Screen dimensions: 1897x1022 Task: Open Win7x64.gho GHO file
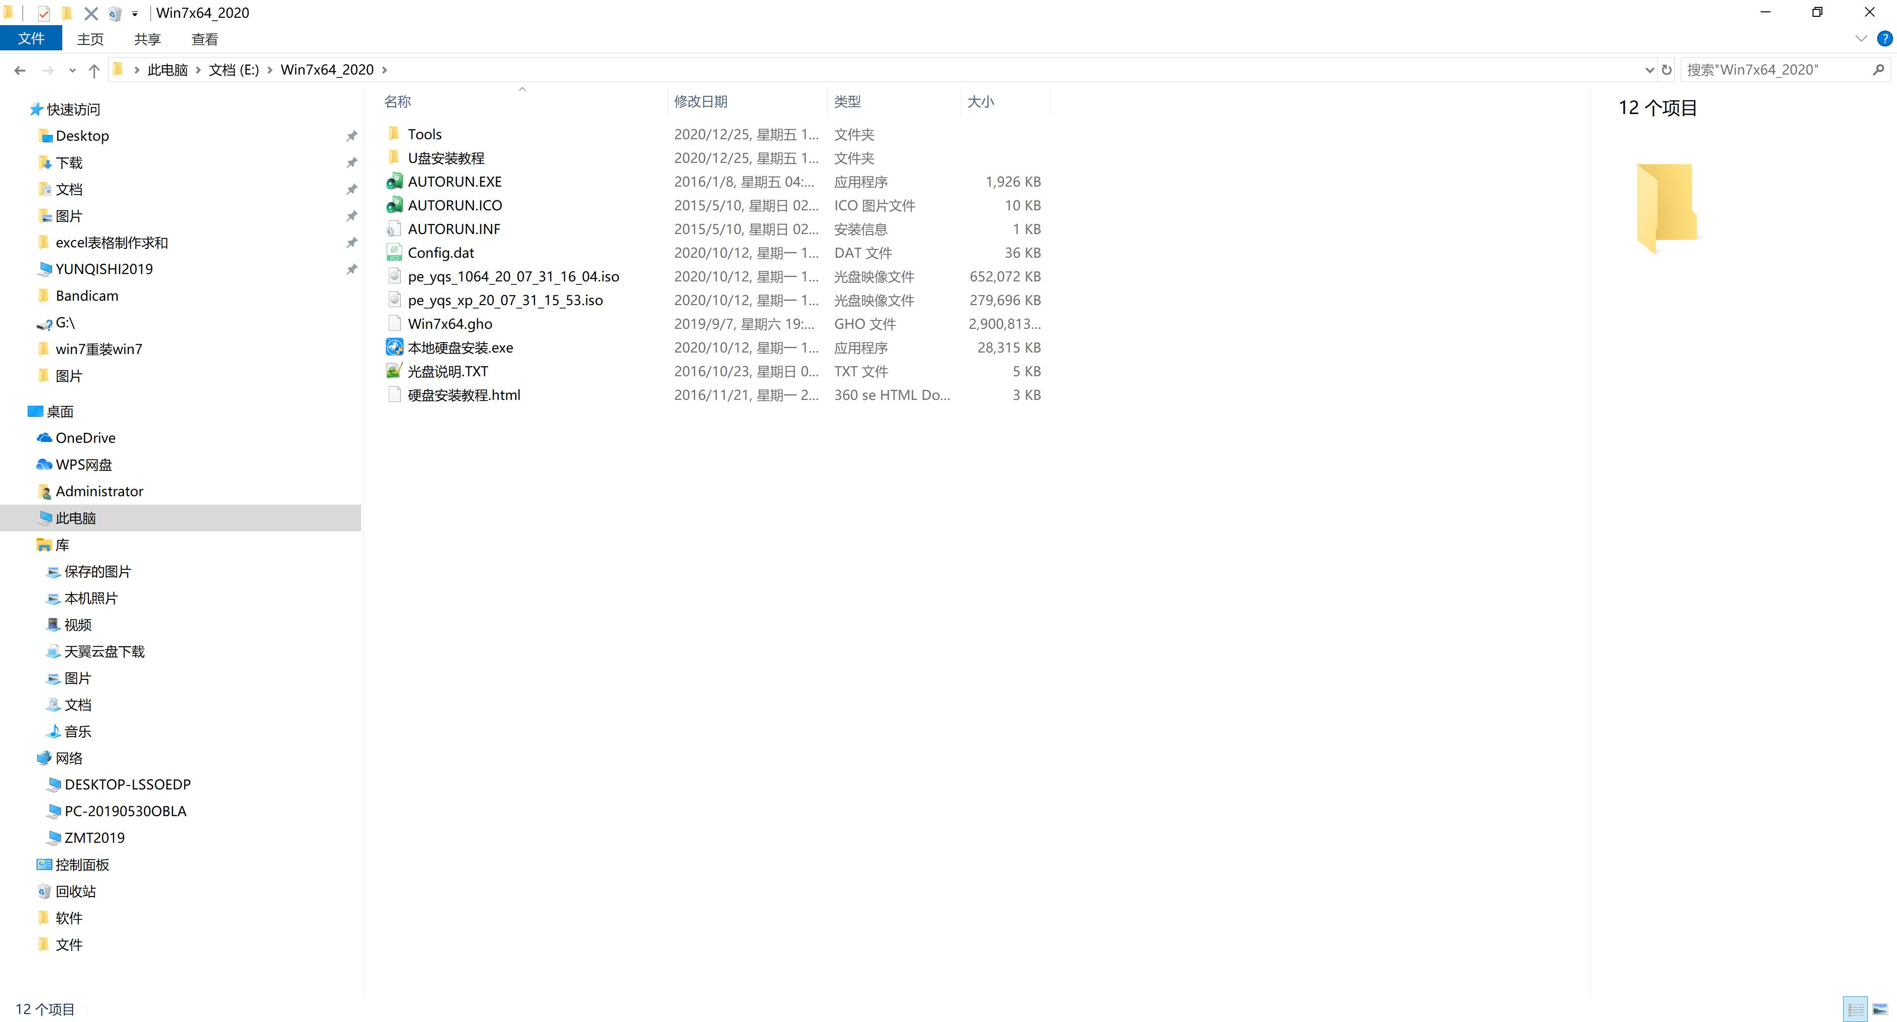click(x=450, y=323)
